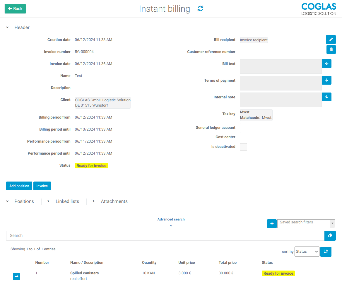Click the down-arrow button beside Terms of payment

[x=326, y=80]
